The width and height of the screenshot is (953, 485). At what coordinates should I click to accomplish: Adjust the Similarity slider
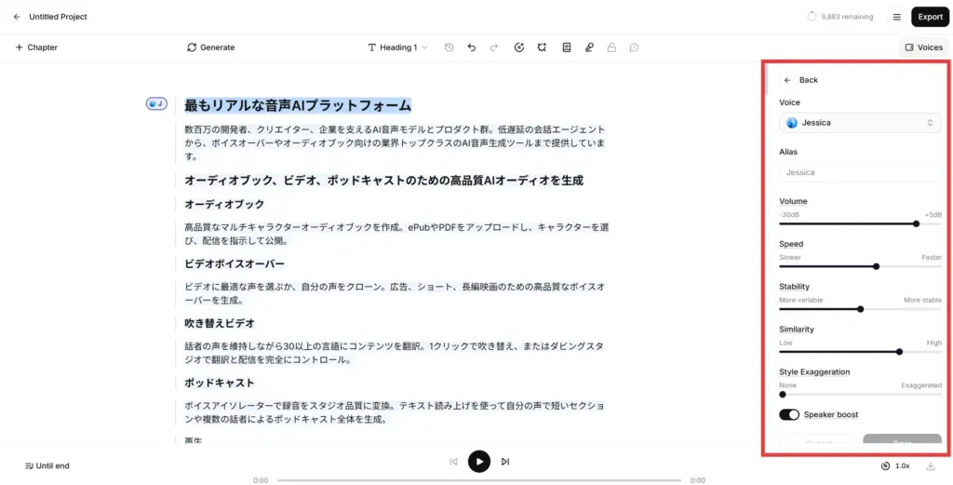coord(860,351)
